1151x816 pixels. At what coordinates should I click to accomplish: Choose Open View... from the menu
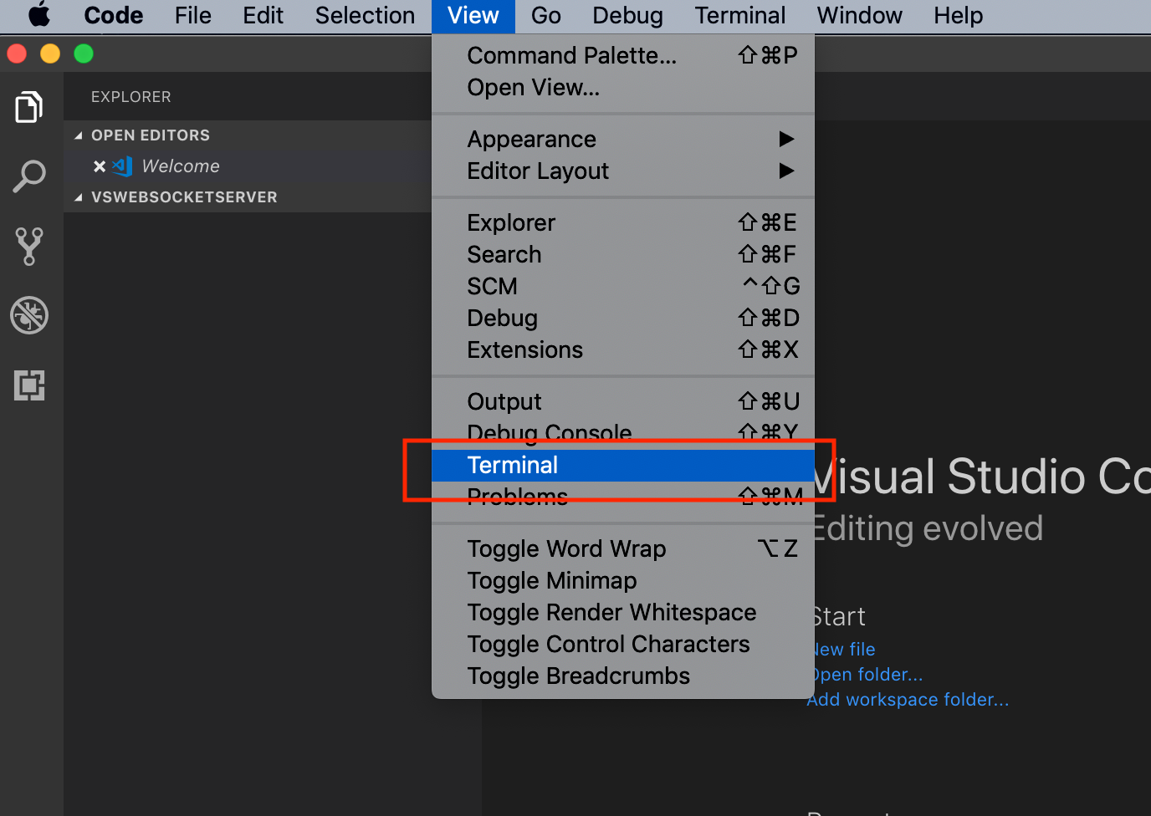[x=623, y=87]
